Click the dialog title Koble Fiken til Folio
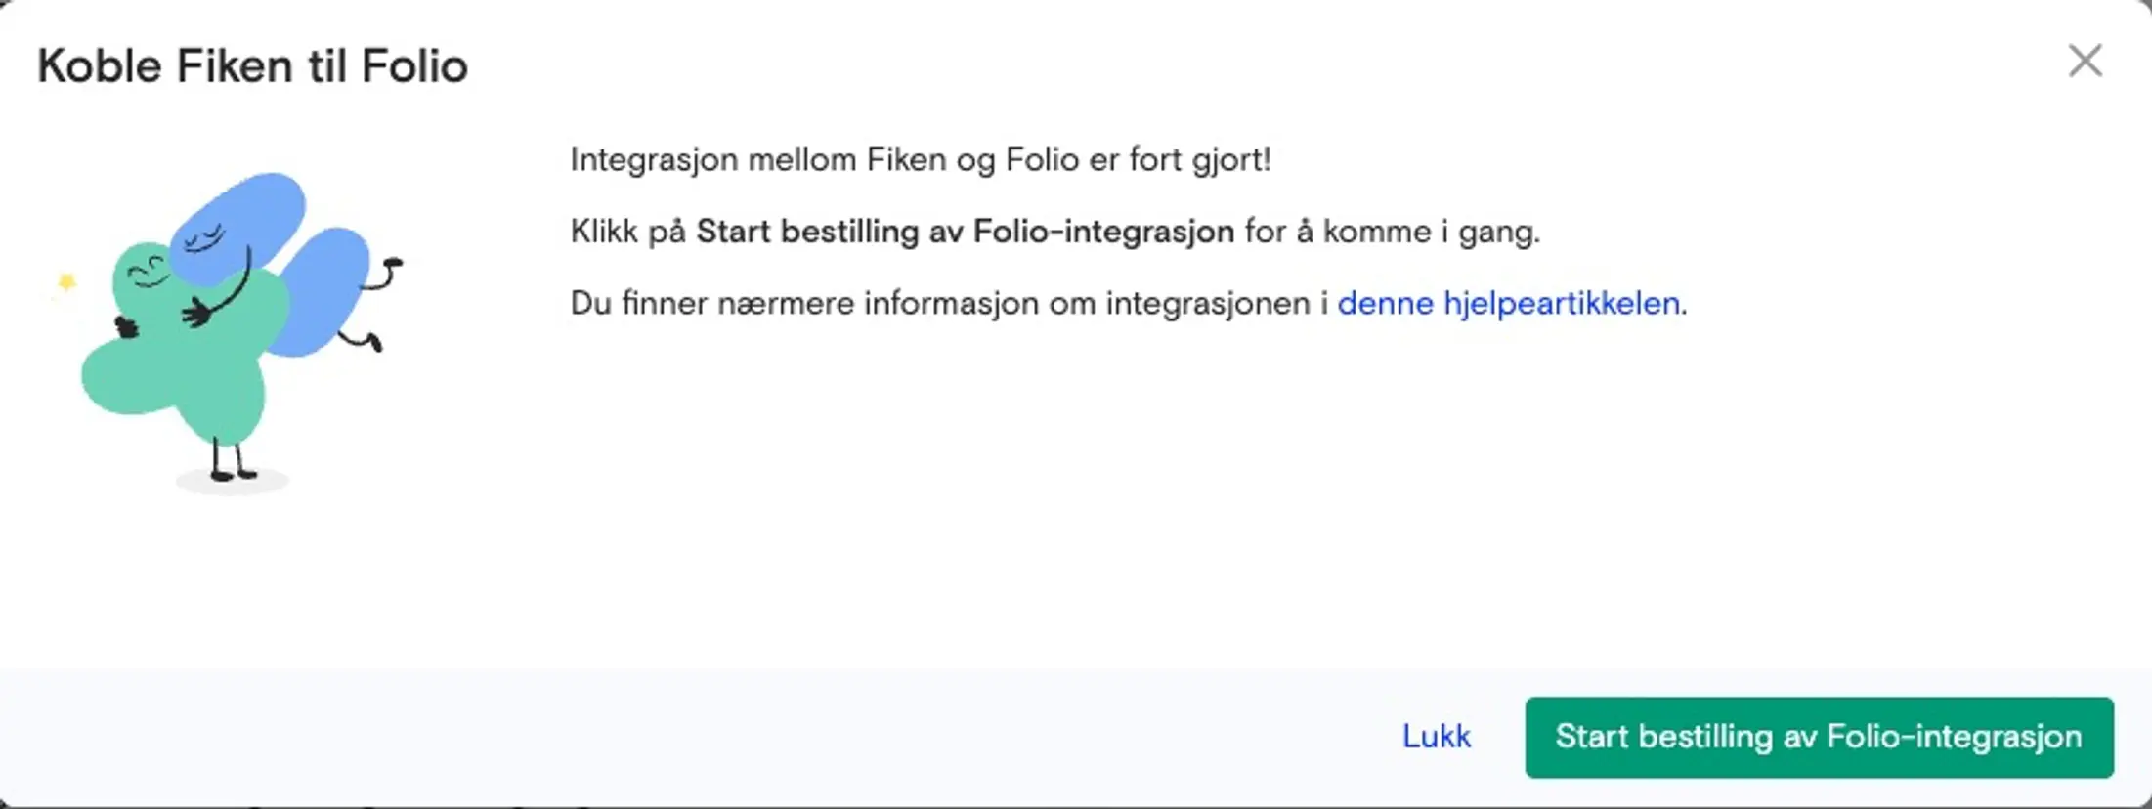Viewport: 2152px width, 809px height. coord(252,65)
